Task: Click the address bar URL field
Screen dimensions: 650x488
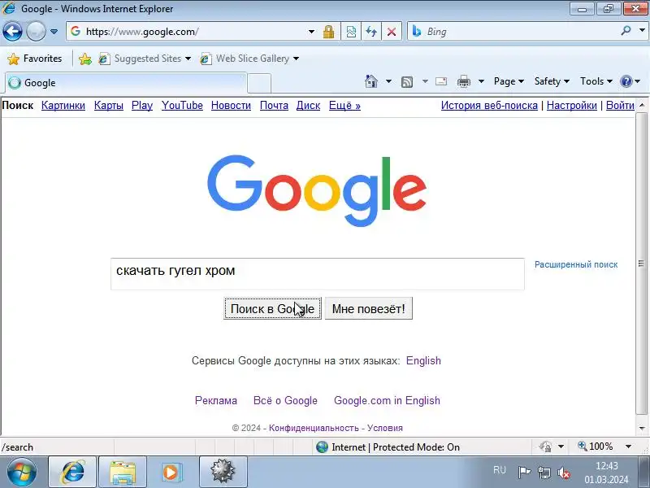Action: click(x=187, y=32)
